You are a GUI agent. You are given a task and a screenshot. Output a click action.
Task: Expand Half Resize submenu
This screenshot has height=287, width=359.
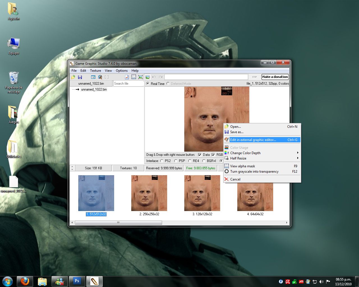pyautogui.click(x=262, y=158)
